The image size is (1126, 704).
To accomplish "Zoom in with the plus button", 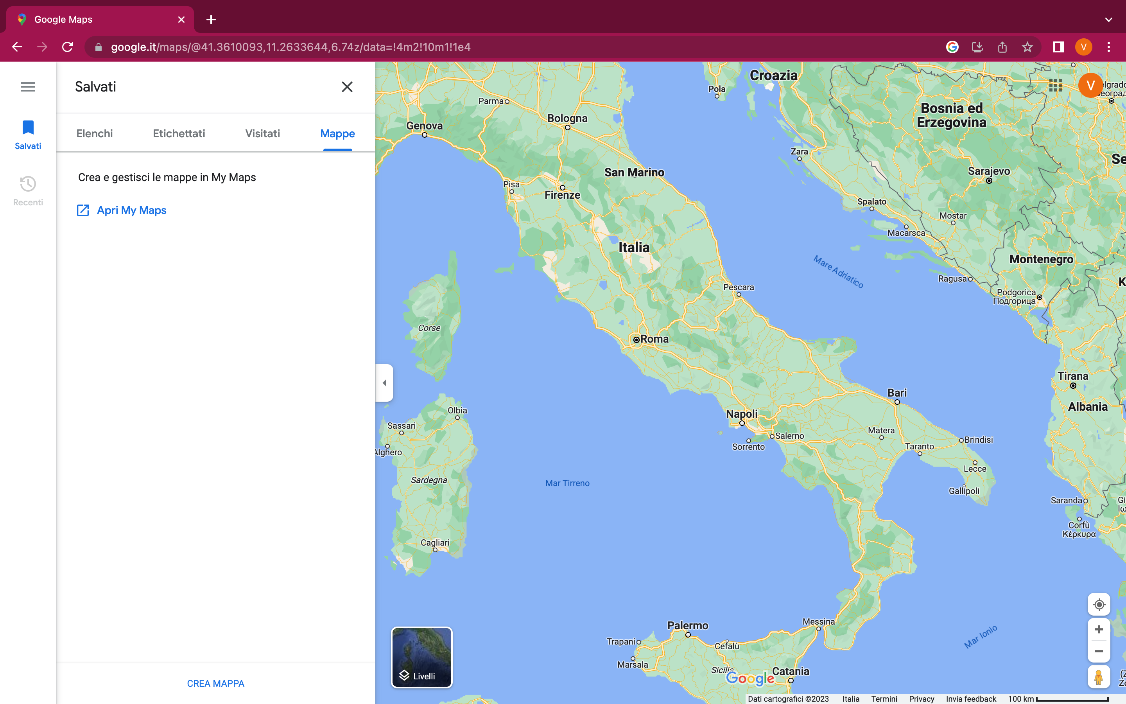I will 1099,630.
